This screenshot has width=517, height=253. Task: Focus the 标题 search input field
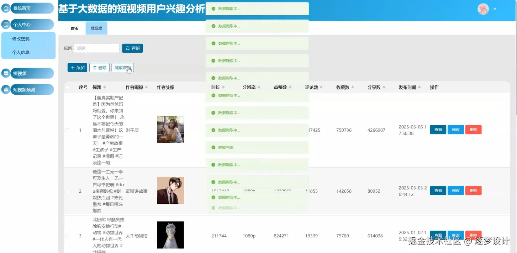96,48
